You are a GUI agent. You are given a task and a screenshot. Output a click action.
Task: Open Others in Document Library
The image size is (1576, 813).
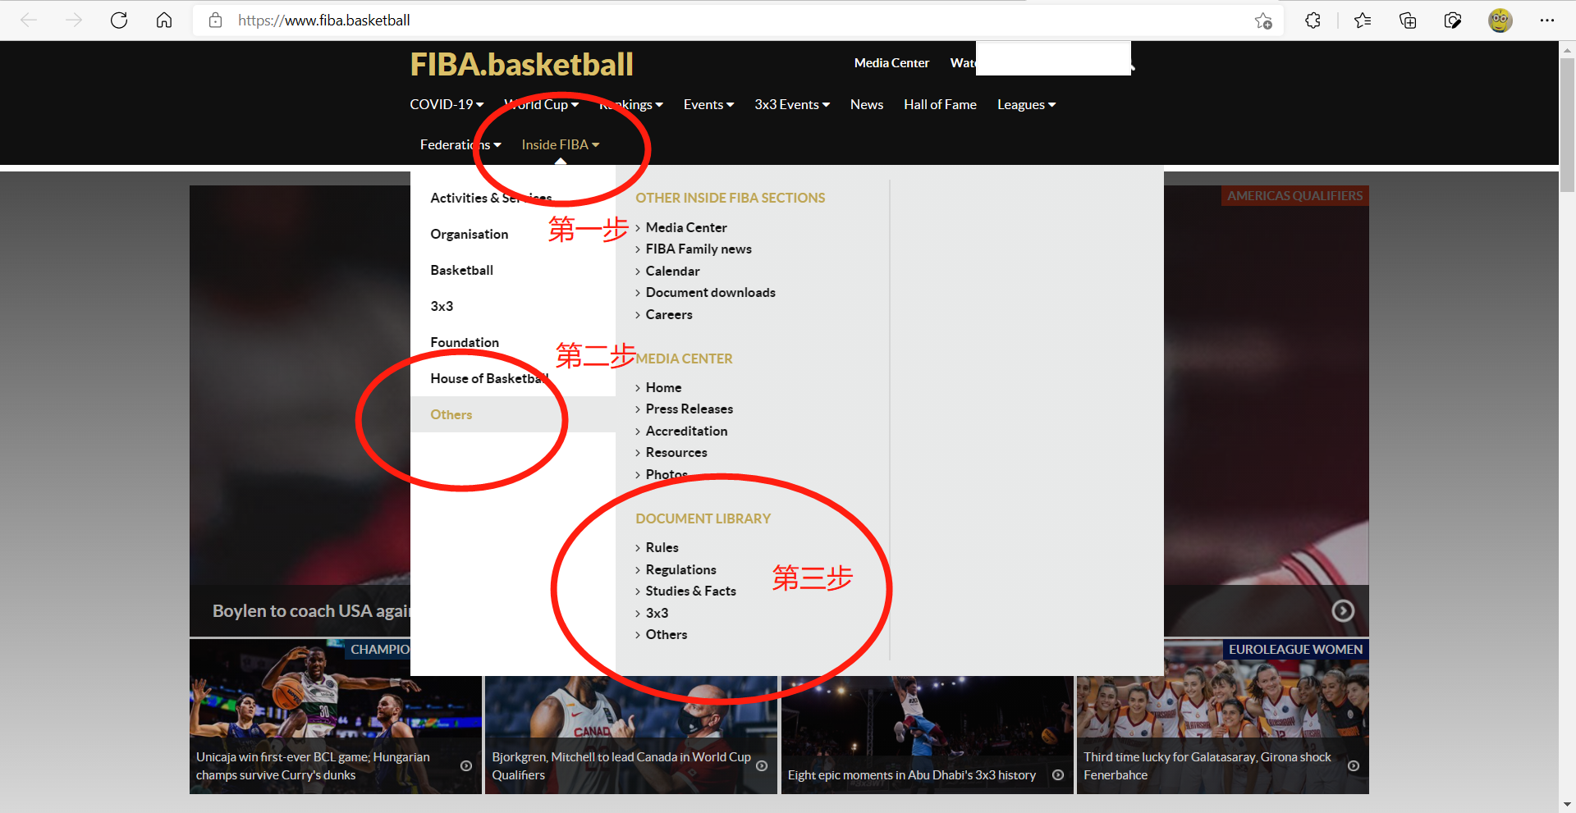click(x=667, y=634)
